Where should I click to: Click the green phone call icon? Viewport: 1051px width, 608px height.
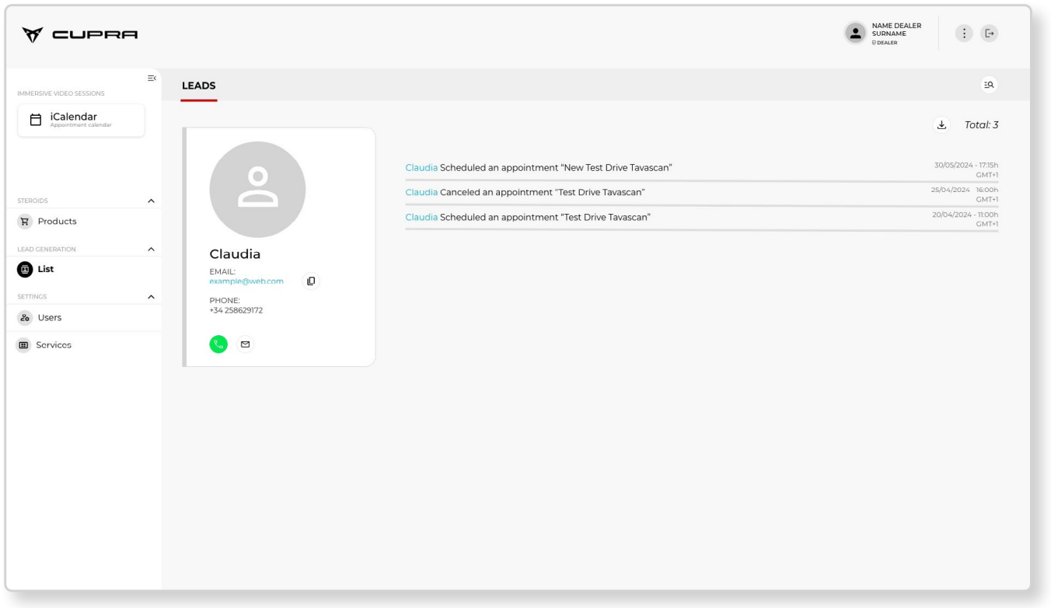218,344
